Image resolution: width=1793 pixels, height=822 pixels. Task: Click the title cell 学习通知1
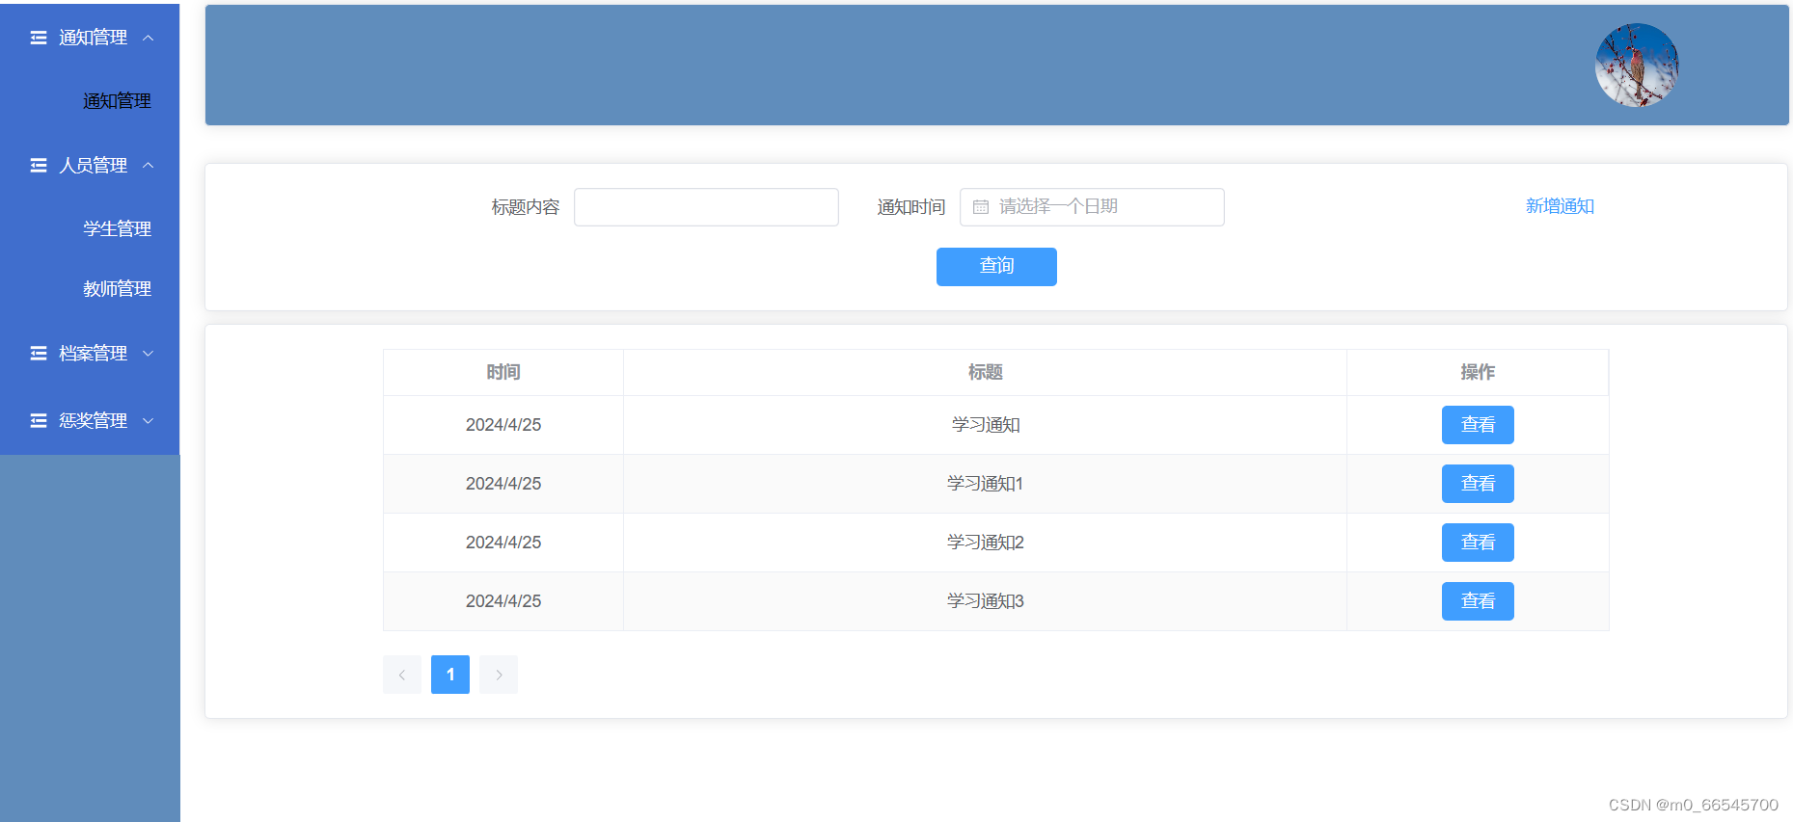(986, 484)
